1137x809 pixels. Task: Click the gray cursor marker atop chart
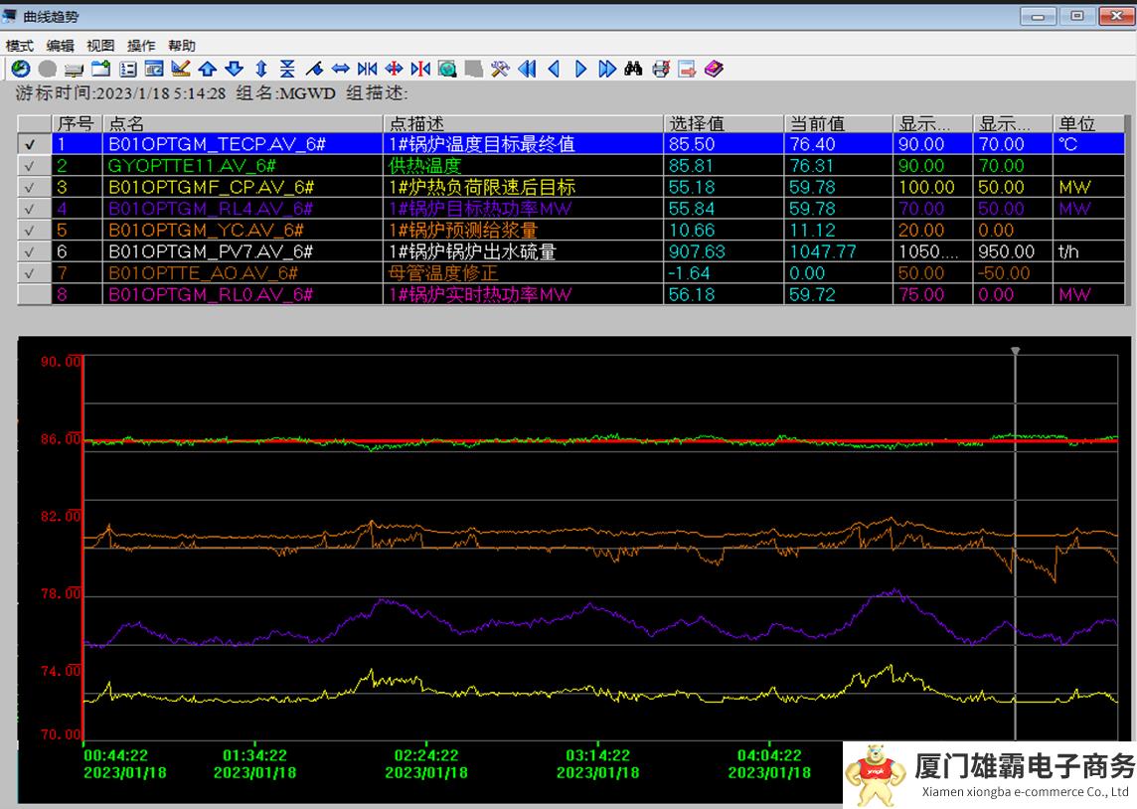point(1015,351)
